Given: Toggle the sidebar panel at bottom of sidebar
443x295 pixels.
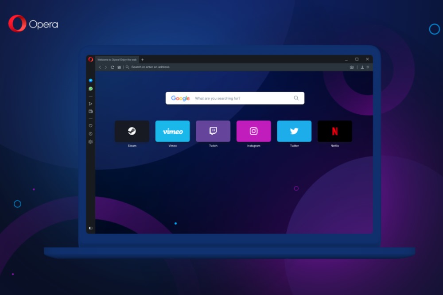Looking at the screenshot, I should (91, 228).
